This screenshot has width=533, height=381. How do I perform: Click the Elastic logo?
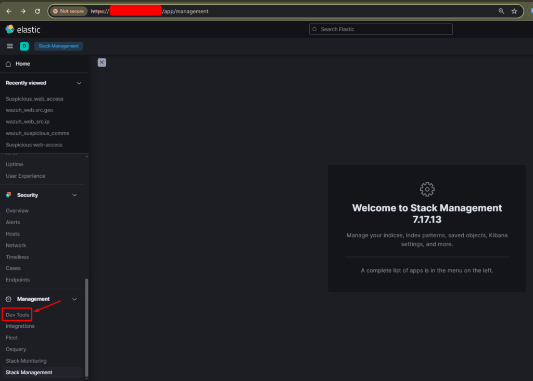[23, 29]
